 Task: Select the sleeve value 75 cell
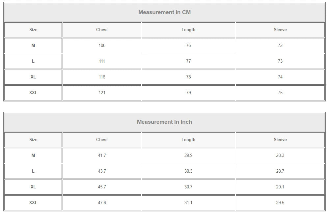pos(280,93)
